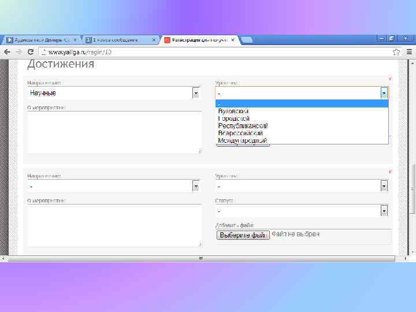Close the 'Аудиозаписи' tab
This screenshot has width=416, height=312.
[75, 40]
